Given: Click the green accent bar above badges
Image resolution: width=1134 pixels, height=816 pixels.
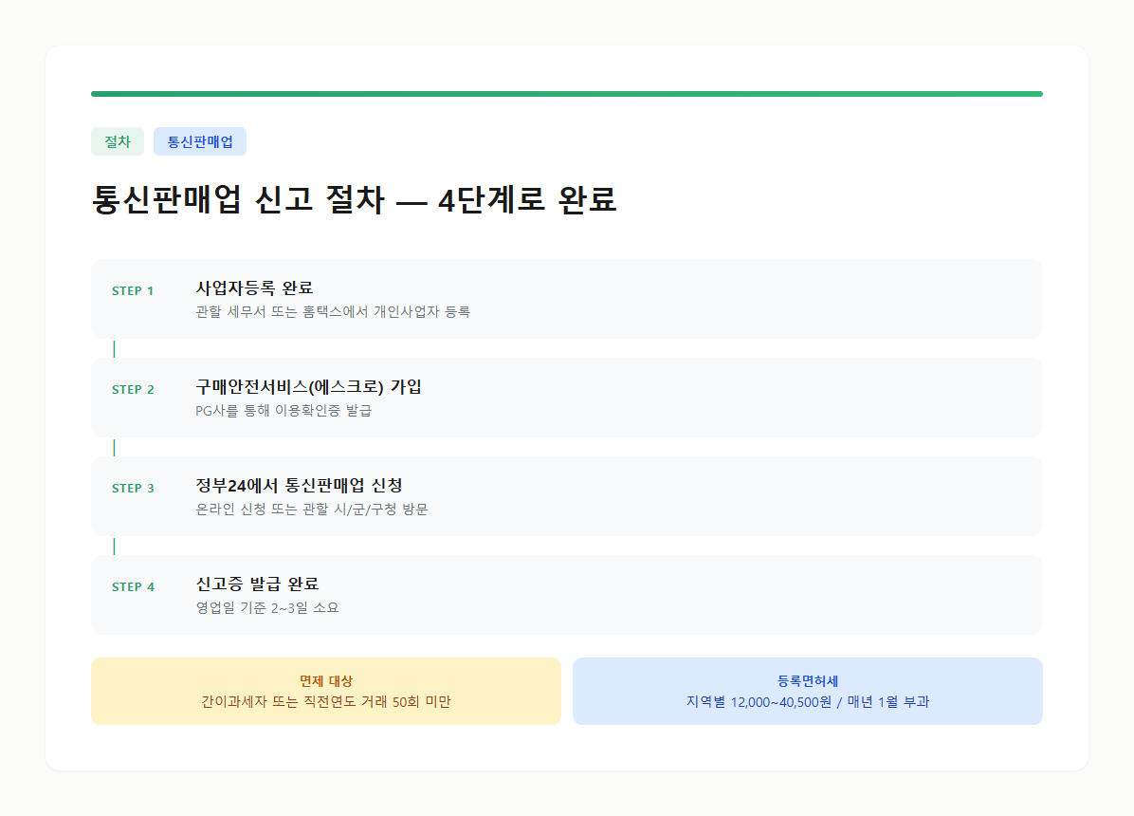Looking at the screenshot, I should 566,92.
